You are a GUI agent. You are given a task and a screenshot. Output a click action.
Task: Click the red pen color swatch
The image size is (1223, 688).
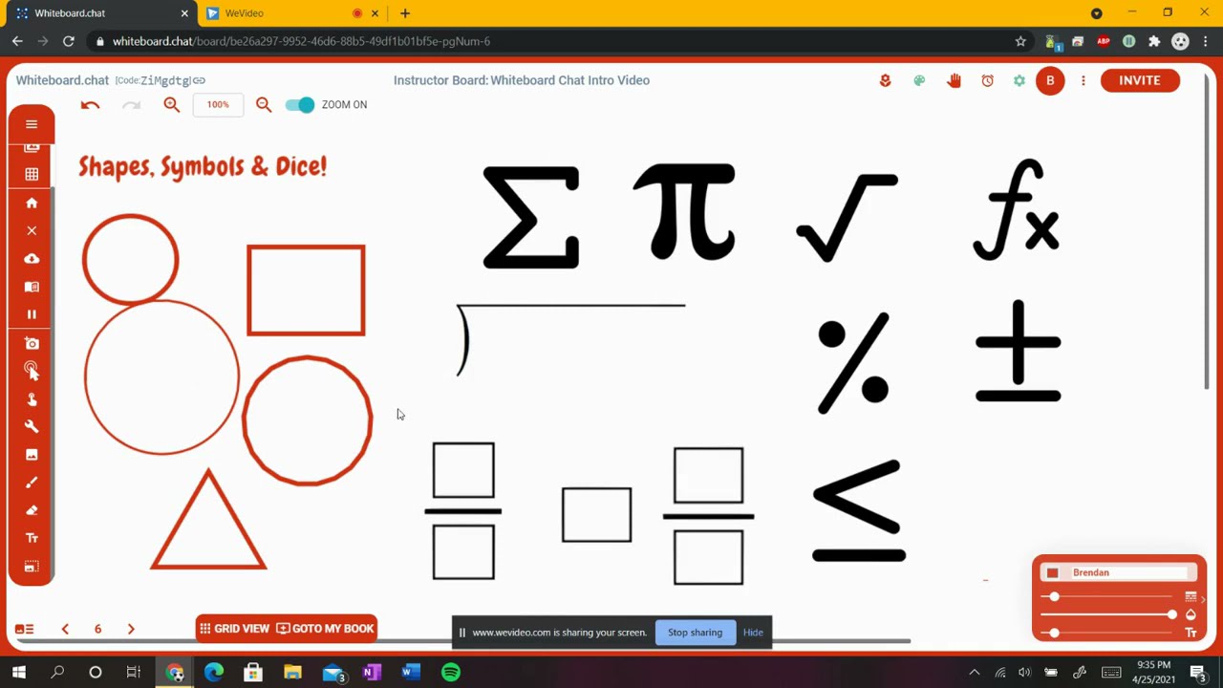point(1053,573)
